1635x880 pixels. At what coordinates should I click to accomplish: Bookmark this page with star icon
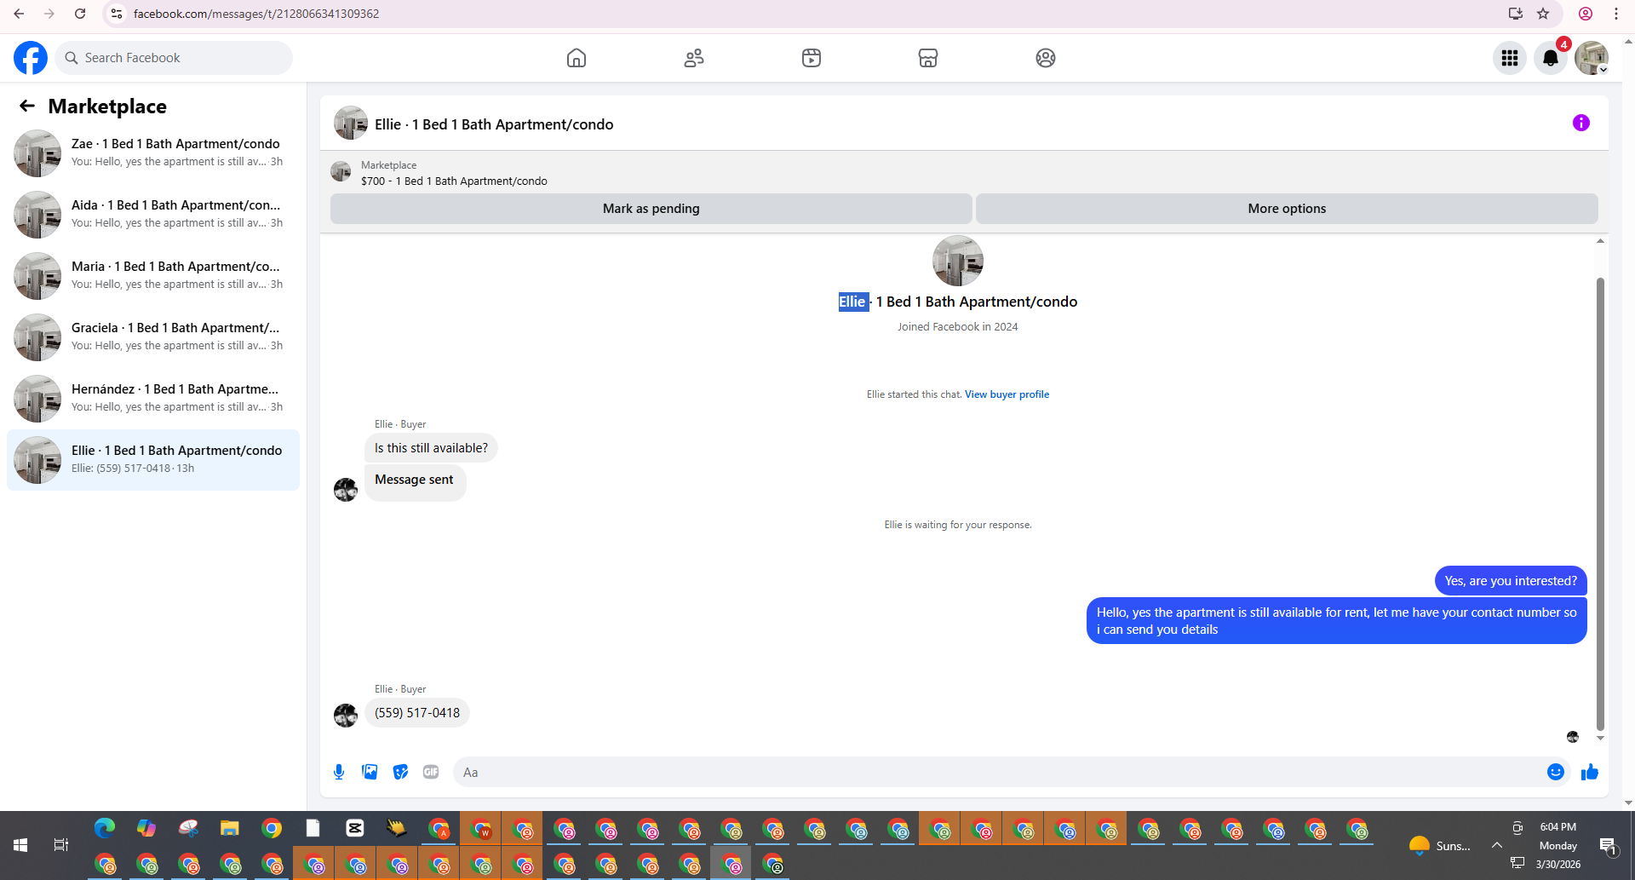(x=1543, y=14)
